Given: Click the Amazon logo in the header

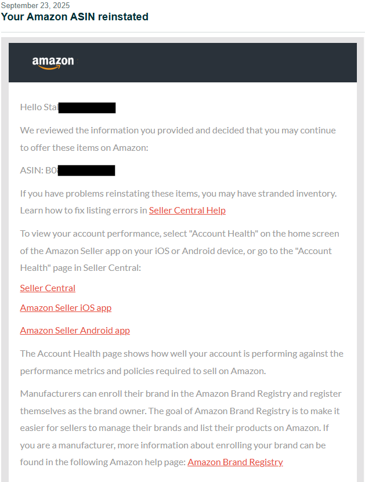Looking at the screenshot, I should tap(53, 63).
